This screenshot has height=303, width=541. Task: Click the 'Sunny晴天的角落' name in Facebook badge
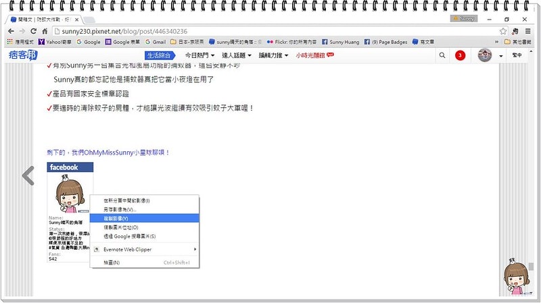point(66,223)
